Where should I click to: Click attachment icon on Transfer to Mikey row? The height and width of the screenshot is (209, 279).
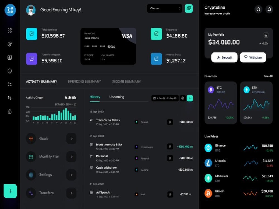click(170, 122)
